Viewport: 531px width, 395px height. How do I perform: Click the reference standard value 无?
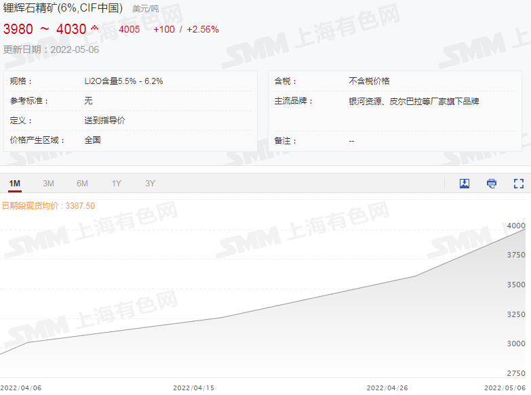point(88,101)
